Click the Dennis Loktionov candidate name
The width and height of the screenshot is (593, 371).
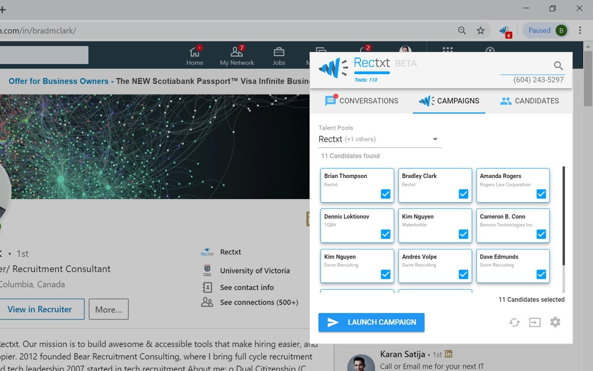click(347, 216)
